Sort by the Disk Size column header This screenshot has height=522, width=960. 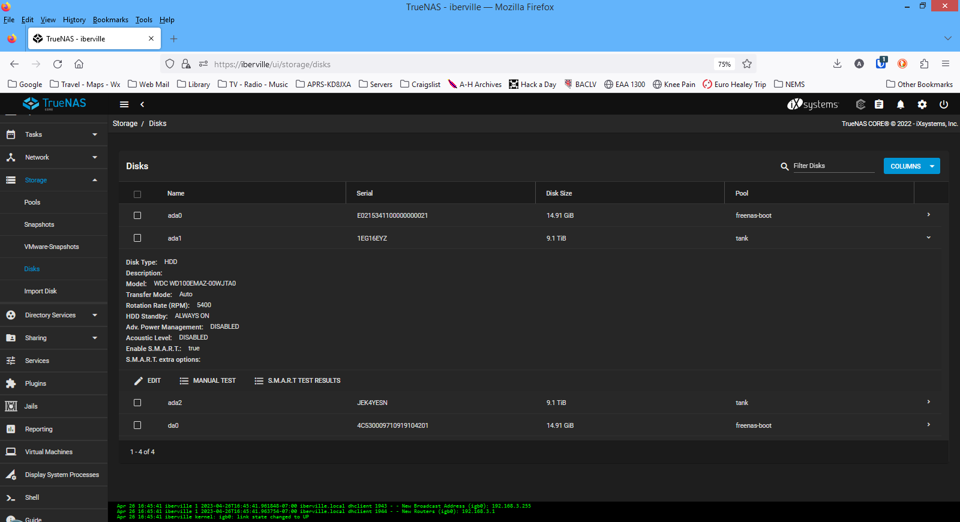click(x=559, y=193)
